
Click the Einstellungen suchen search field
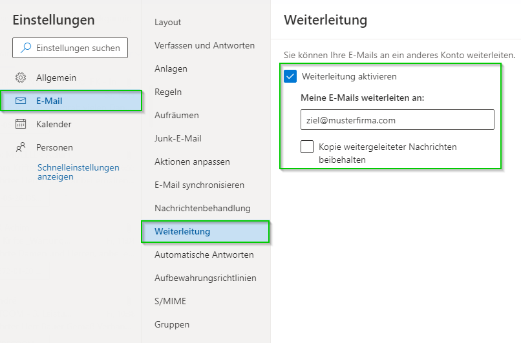pyautogui.click(x=70, y=48)
